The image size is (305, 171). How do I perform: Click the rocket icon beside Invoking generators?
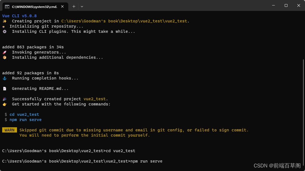[x=5, y=52]
